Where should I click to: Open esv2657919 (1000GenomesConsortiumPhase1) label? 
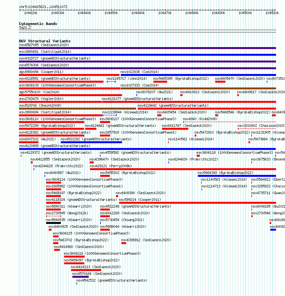click(x=138, y=132)
